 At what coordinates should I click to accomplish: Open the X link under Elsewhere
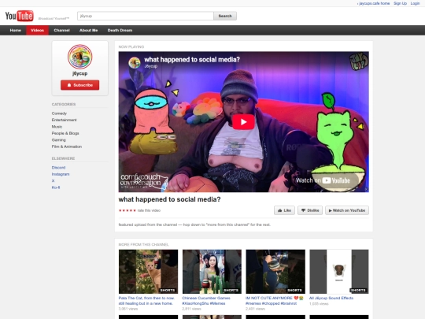(54, 180)
